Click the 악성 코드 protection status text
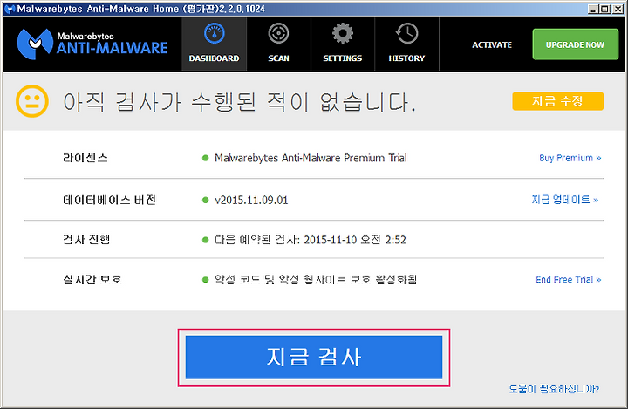The width and height of the screenshot is (628, 409). (x=316, y=279)
